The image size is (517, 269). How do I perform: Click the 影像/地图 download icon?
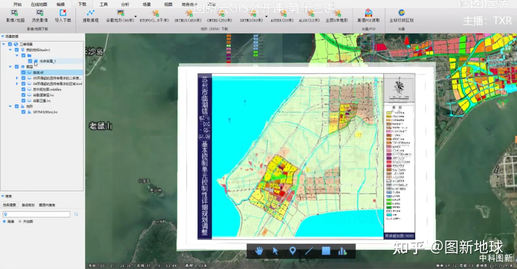click(x=15, y=13)
